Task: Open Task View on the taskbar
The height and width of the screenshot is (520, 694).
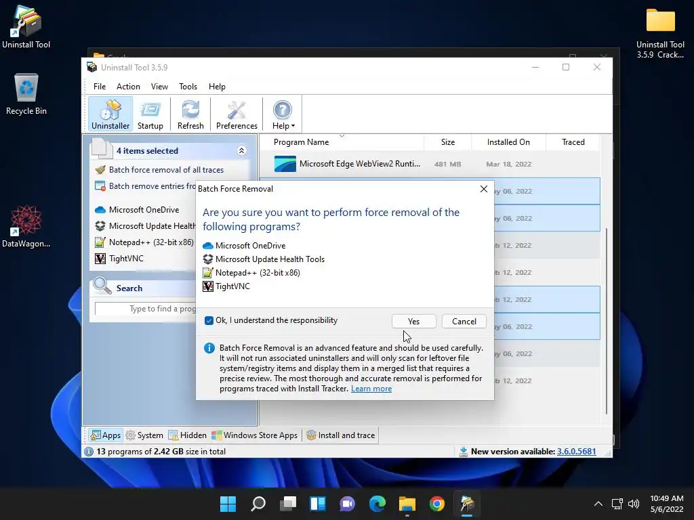Action: coord(288,504)
